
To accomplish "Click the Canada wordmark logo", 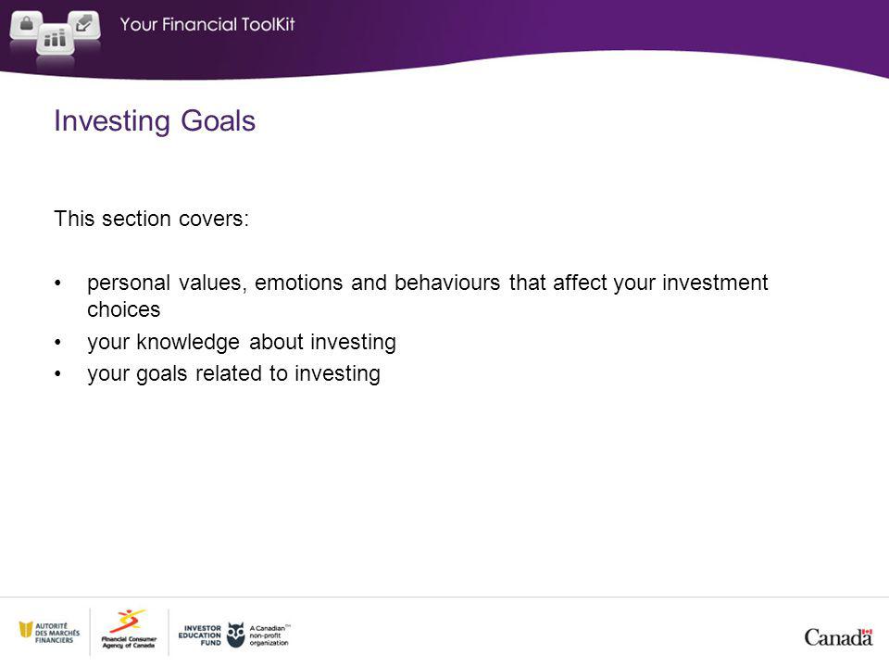I will pyautogui.click(x=838, y=637).
